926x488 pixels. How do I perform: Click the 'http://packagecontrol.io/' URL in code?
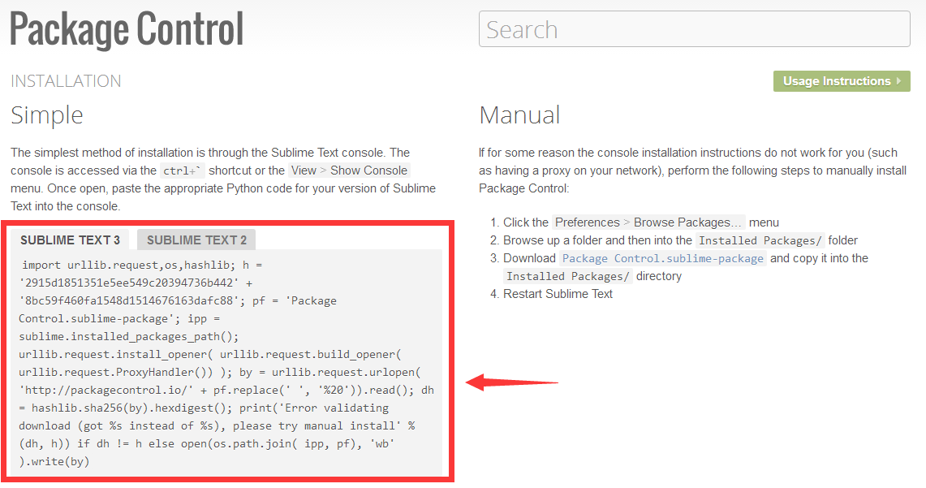106,390
